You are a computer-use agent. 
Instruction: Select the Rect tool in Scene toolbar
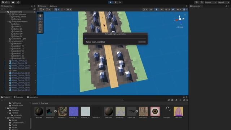tap(40, 29)
